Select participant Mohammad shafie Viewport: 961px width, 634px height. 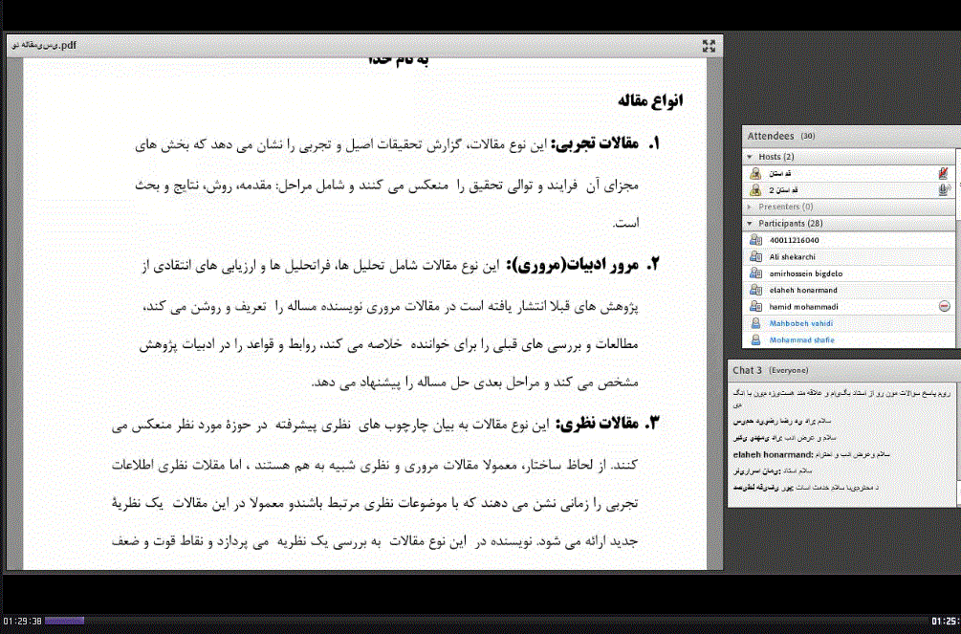pos(802,339)
